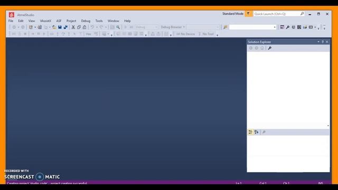Maximize the Atmel Studio window
338x190 pixels.
coord(318,14)
